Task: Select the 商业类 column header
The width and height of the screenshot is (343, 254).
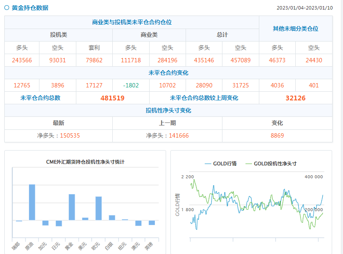Action: 149,35
